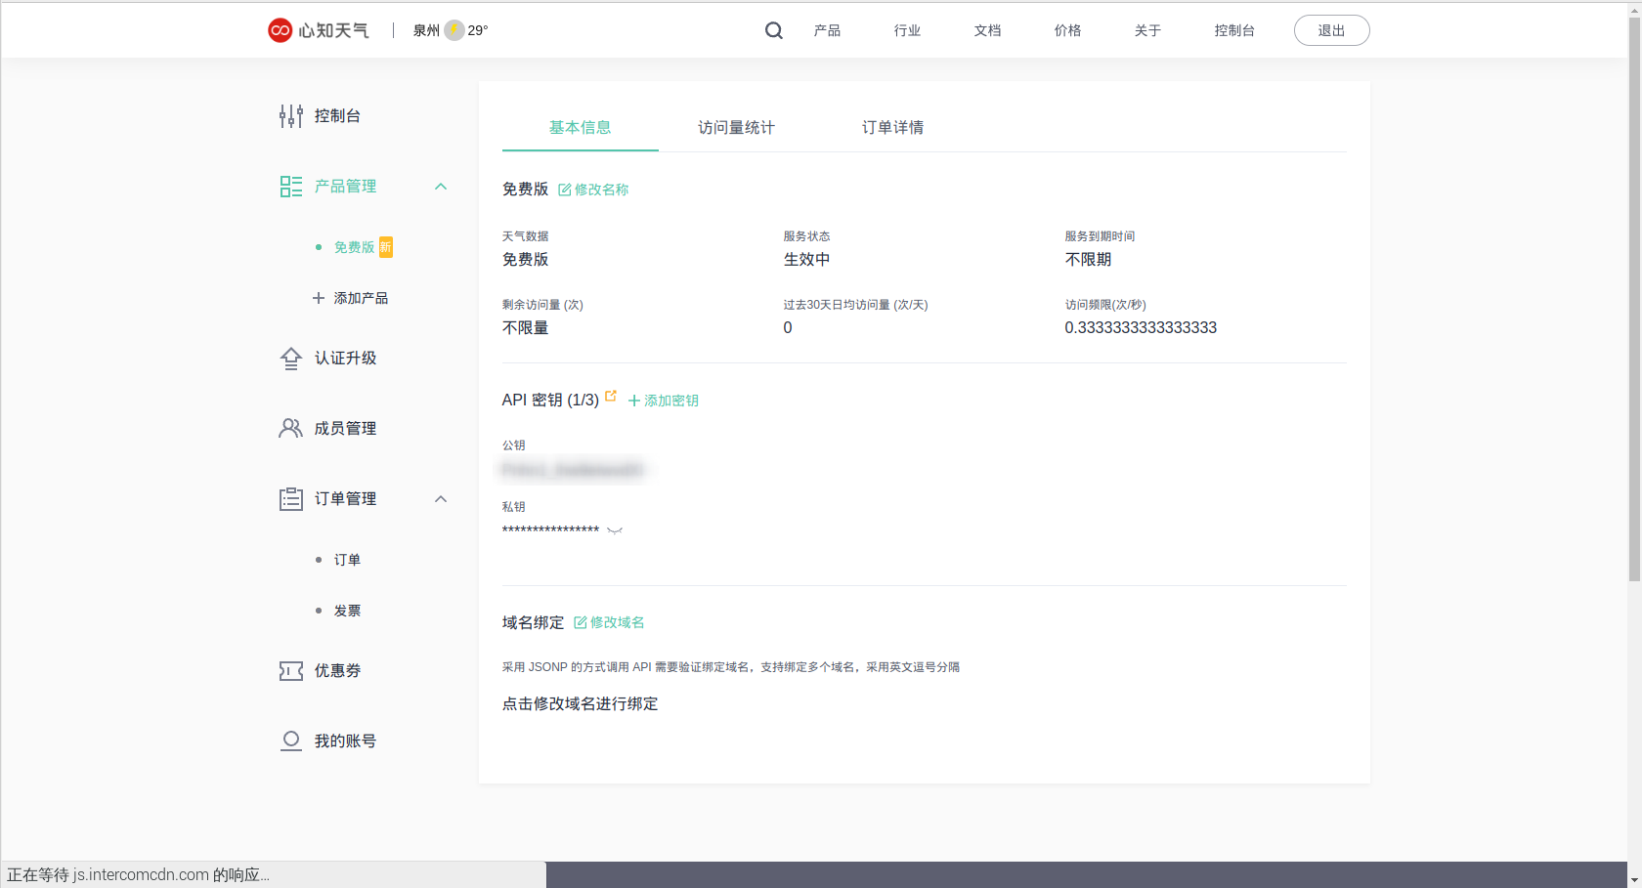Open the 文档 menu item
Screen dimensions: 1642x888
[987, 30]
